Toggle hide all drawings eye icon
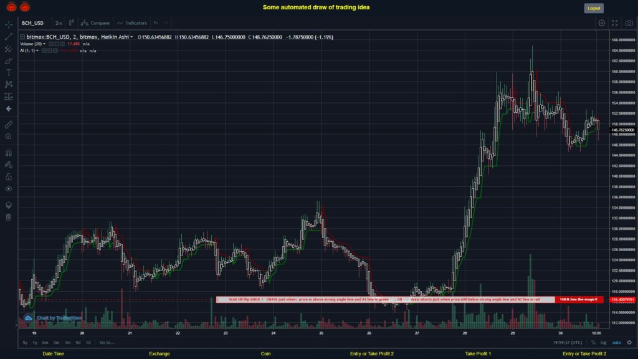638x359 pixels. tap(9, 189)
